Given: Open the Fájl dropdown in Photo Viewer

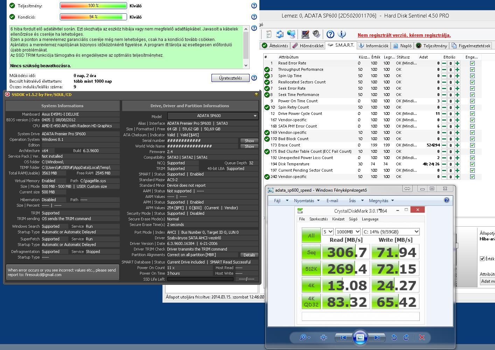Looking at the screenshot, I should [x=281, y=201].
